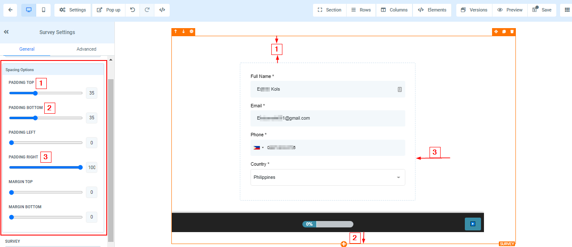
Task: Click the undo icon
Action: 133,10
